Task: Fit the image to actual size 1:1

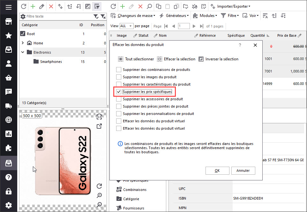Action: (x=99, y=117)
